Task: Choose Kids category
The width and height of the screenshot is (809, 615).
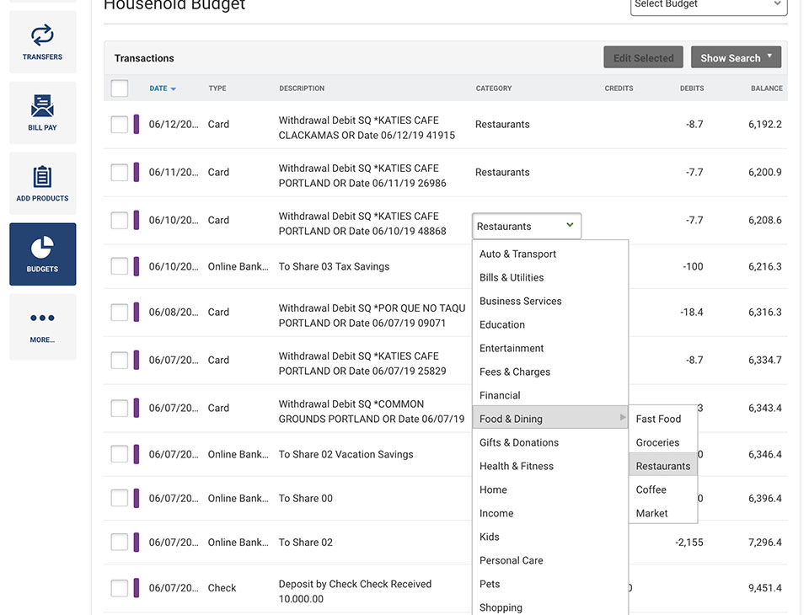Action: tap(550, 537)
